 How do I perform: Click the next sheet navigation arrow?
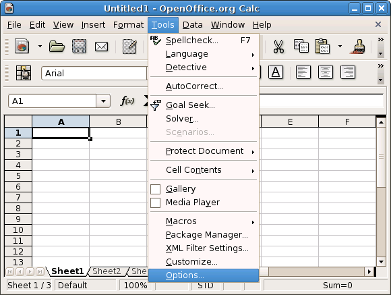[x=30, y=271]
